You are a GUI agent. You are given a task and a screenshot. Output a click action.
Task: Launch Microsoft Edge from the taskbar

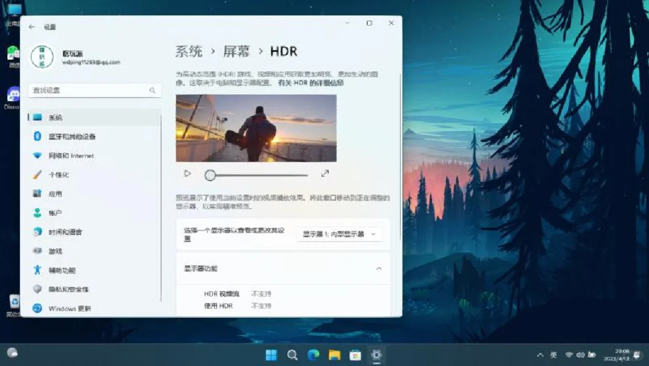314,354
